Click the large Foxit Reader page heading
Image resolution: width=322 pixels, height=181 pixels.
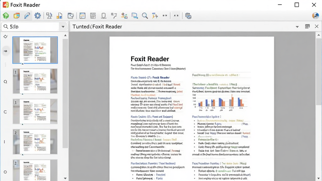(x=150, y=59)
